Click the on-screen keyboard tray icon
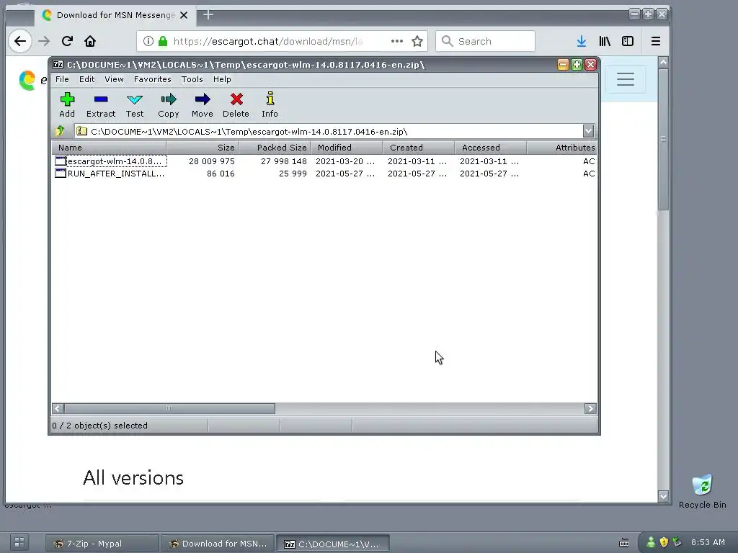Screen dimensions: 738x553 pos(623,543)
